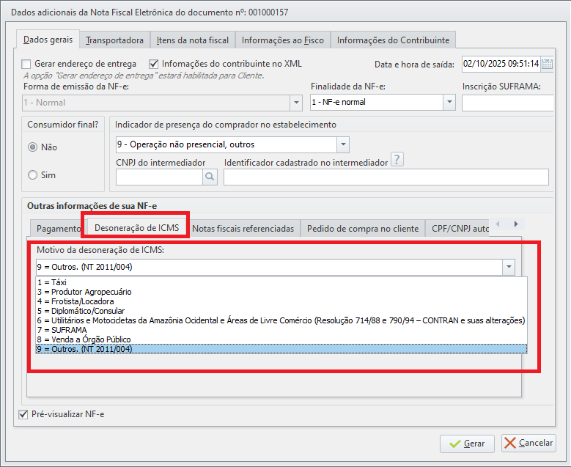Click the Cancelar button with red X

(x=528, y=443)
